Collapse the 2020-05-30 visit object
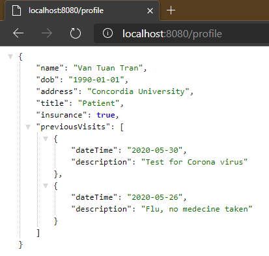The width and height of the screenshot is (269, 256). coord(46,138)
